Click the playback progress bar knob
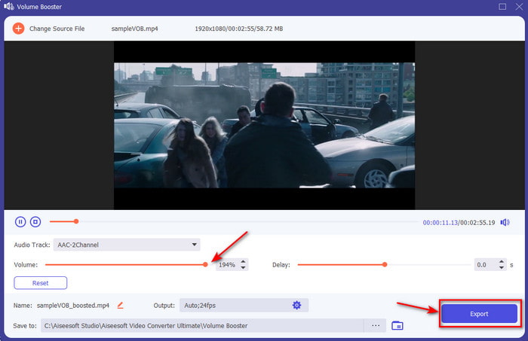This screenshot has width=528, height=341. [75, 221]
